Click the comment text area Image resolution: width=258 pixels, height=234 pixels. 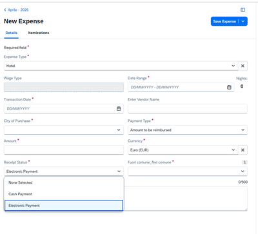point(186,199)
